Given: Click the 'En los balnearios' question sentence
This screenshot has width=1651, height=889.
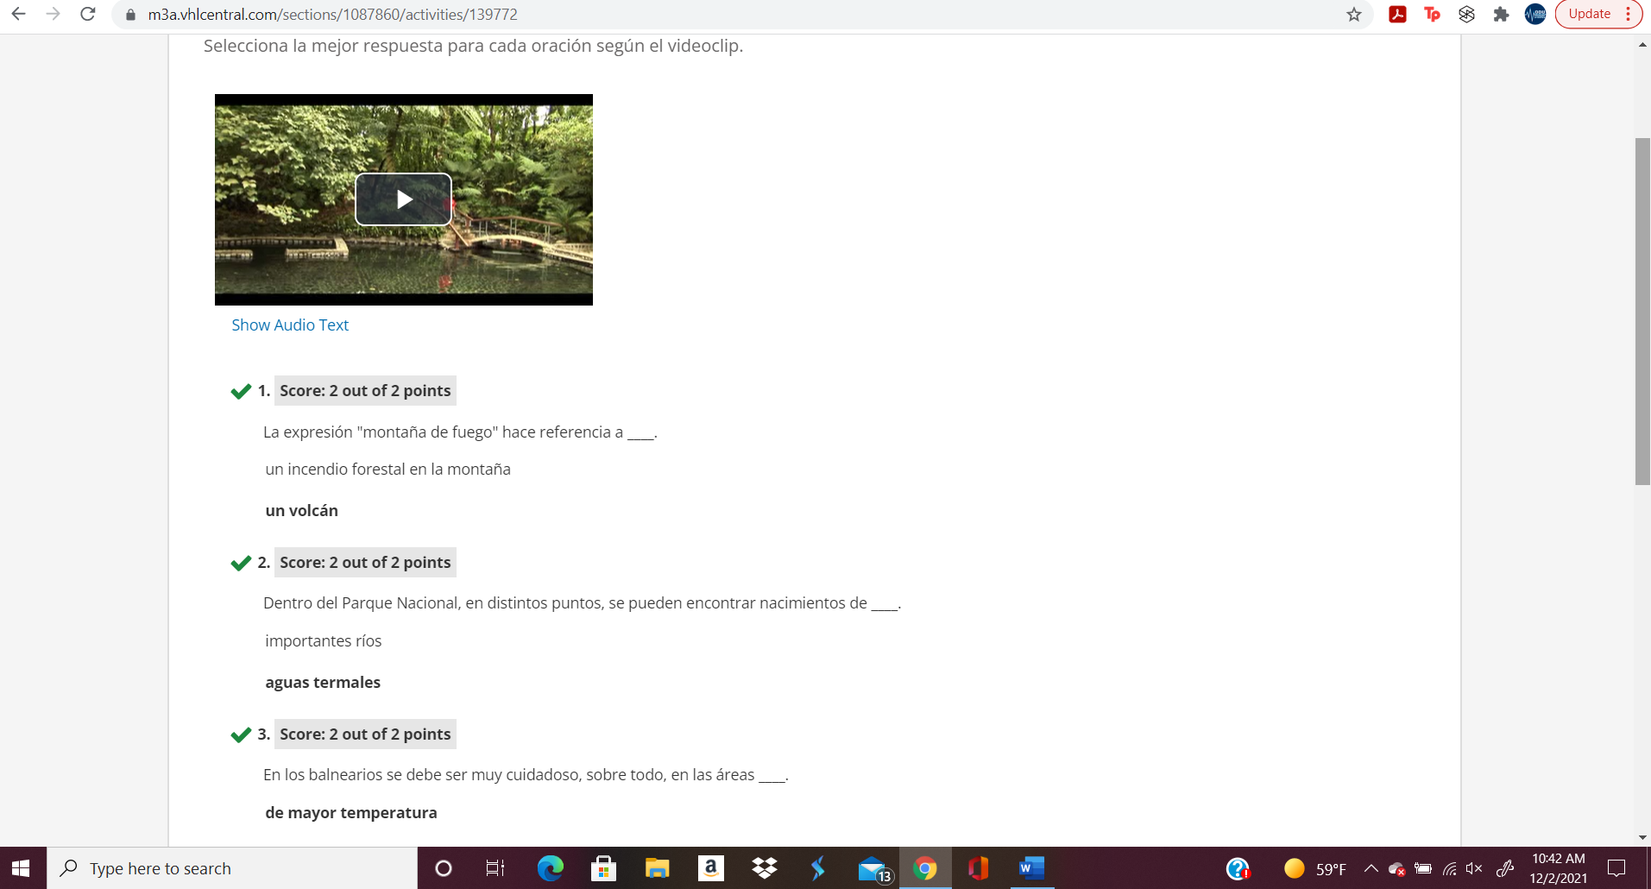Looking at the screenshot, I should point(526,775).
